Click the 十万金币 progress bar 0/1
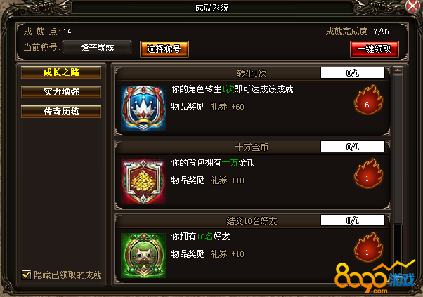Viewport: 423px width, 297px height. [x=353, y=147]
